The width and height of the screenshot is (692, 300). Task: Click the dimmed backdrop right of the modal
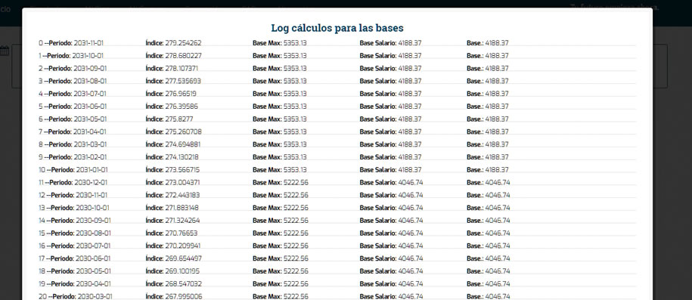(x=672, y=177)
